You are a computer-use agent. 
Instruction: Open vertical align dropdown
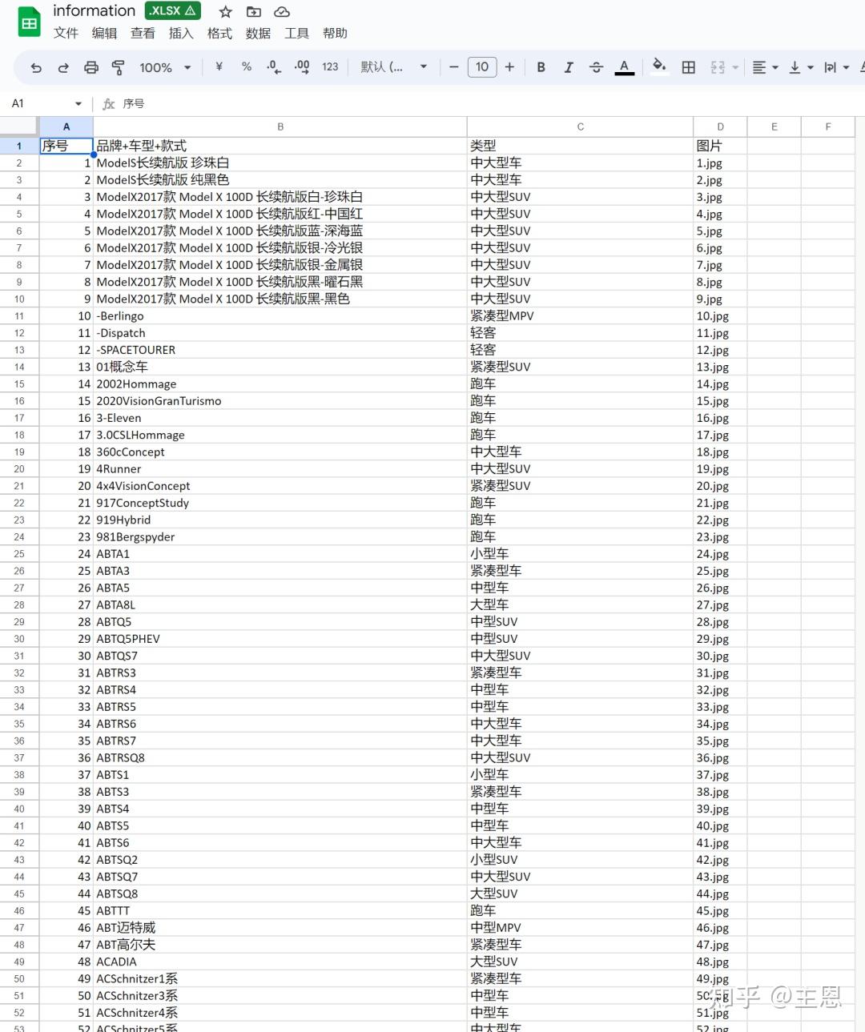[x=801, y=67]
